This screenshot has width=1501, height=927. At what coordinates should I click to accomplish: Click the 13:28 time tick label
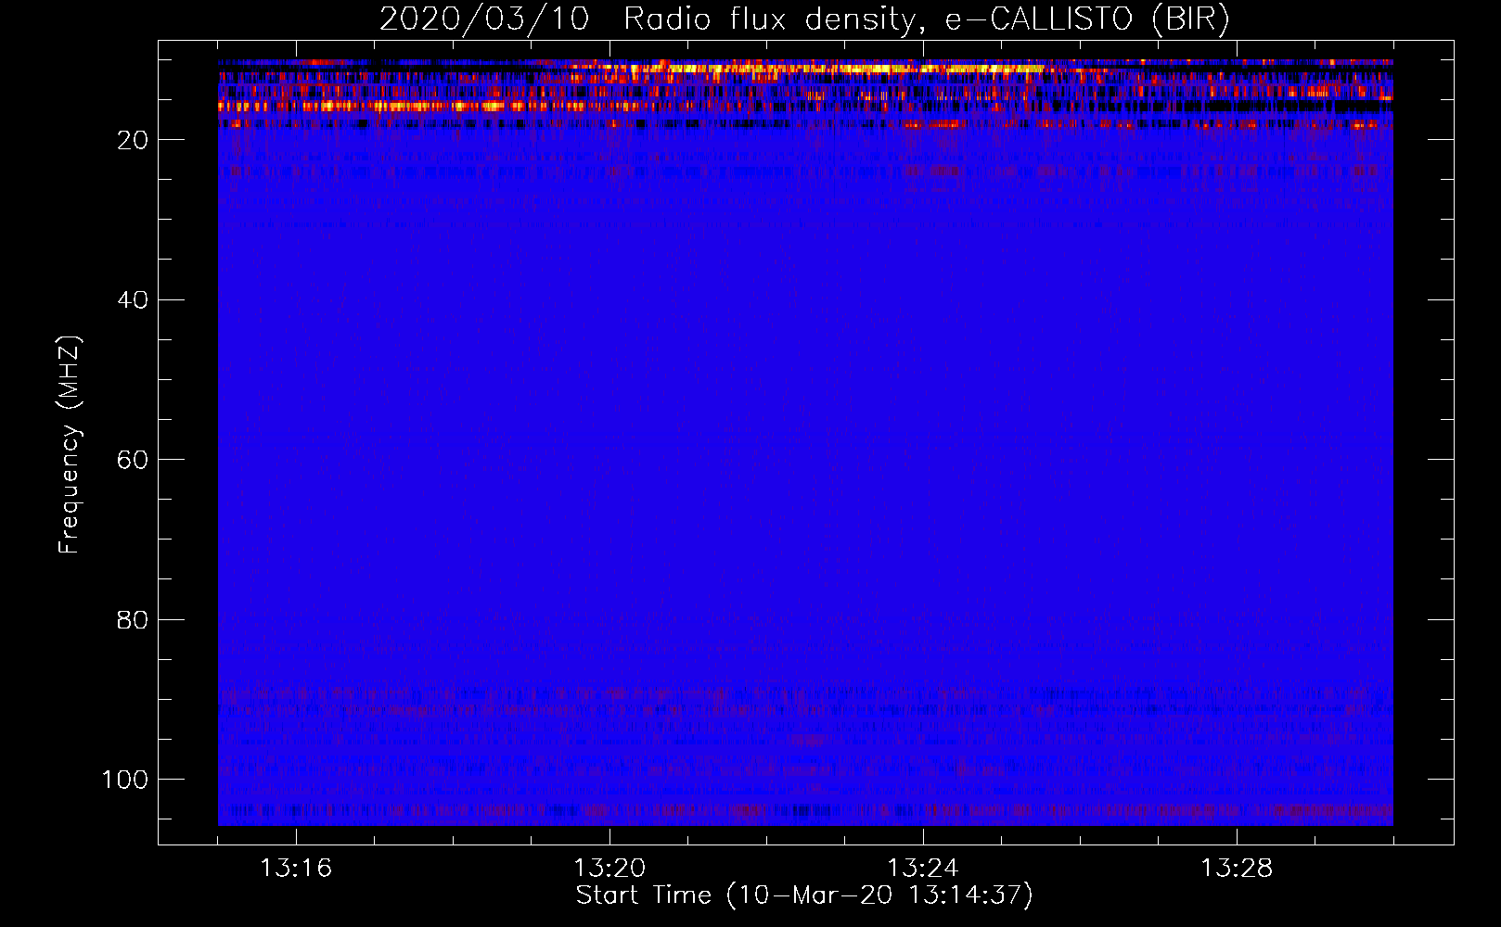[1237, 869]
